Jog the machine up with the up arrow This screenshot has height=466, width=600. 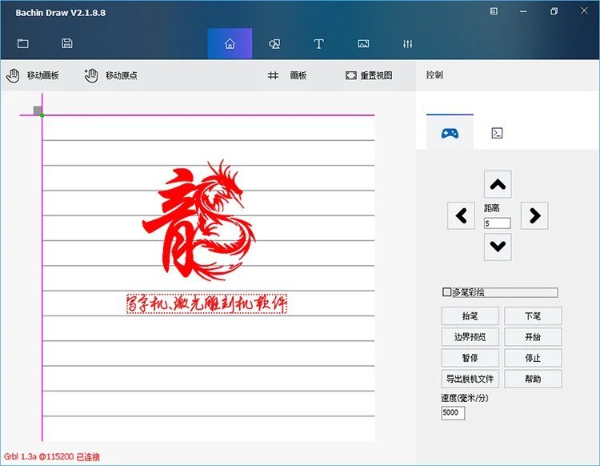tap(498, 184)
